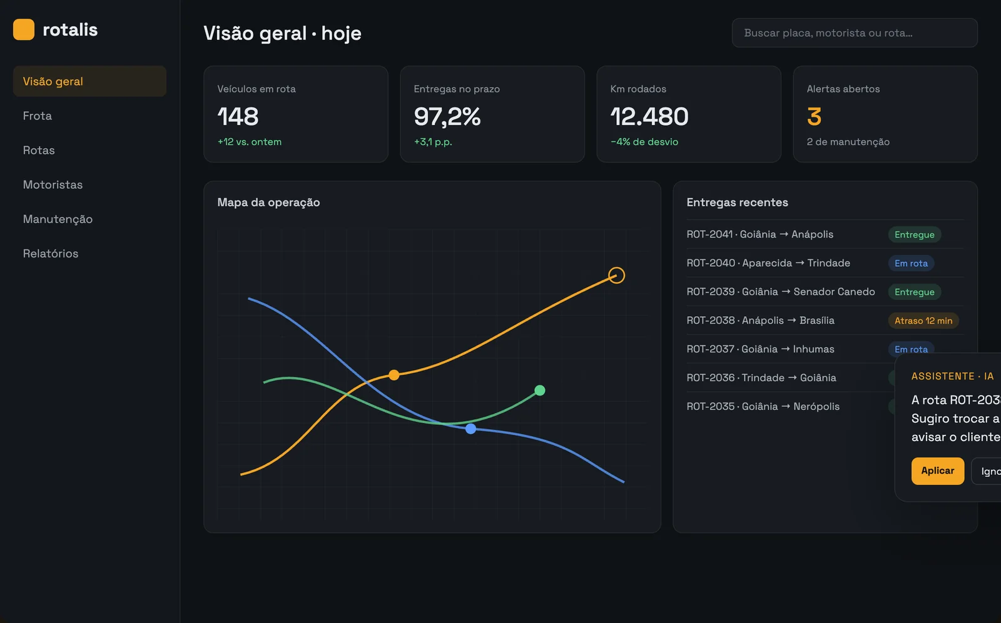The height and width of the screenshot is (623, 1001).
Task: Open Rotas in the sidebar
Action: tap(89, 150)
